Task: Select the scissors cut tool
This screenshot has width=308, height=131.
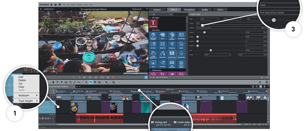Action: [106, 82]
